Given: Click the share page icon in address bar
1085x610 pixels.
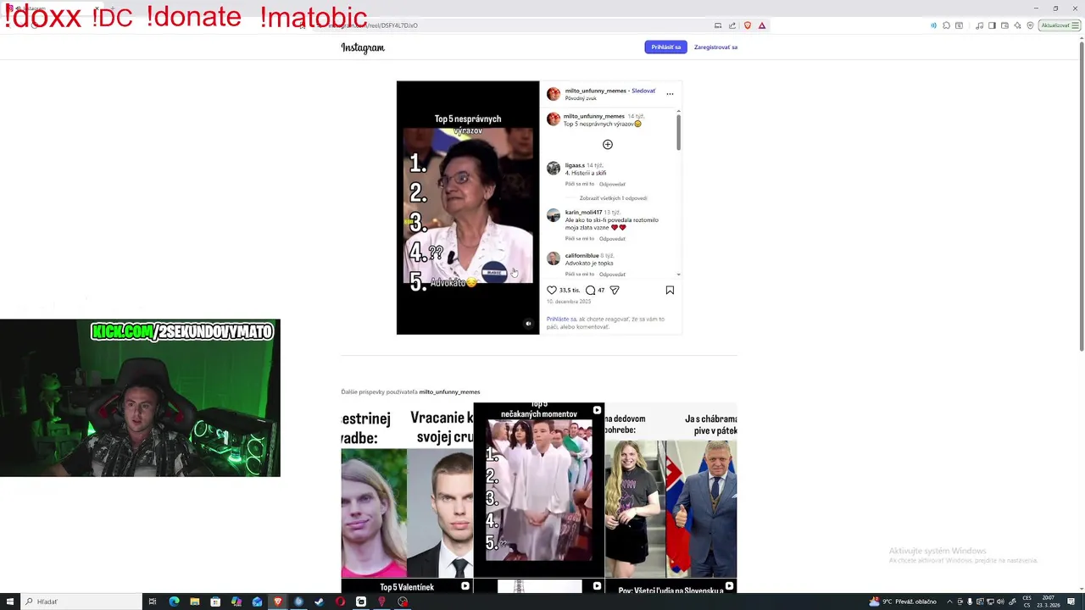Looking at the screenshot, I should point(732,25).
